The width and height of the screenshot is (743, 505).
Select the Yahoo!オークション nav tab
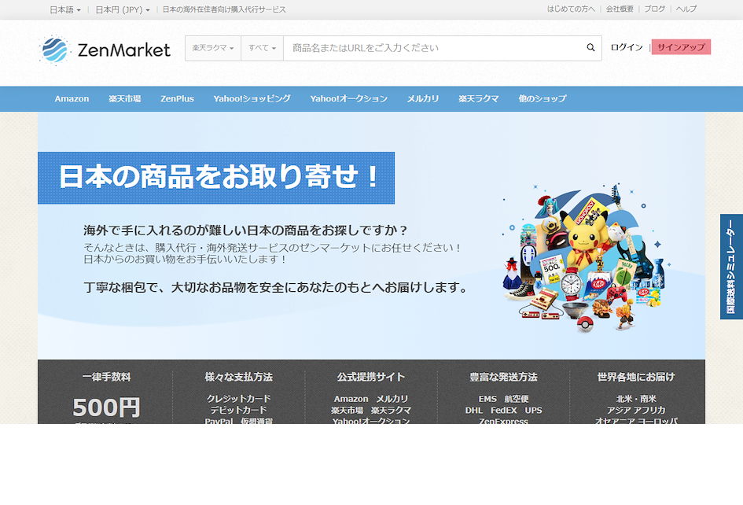tap(349, 98)
